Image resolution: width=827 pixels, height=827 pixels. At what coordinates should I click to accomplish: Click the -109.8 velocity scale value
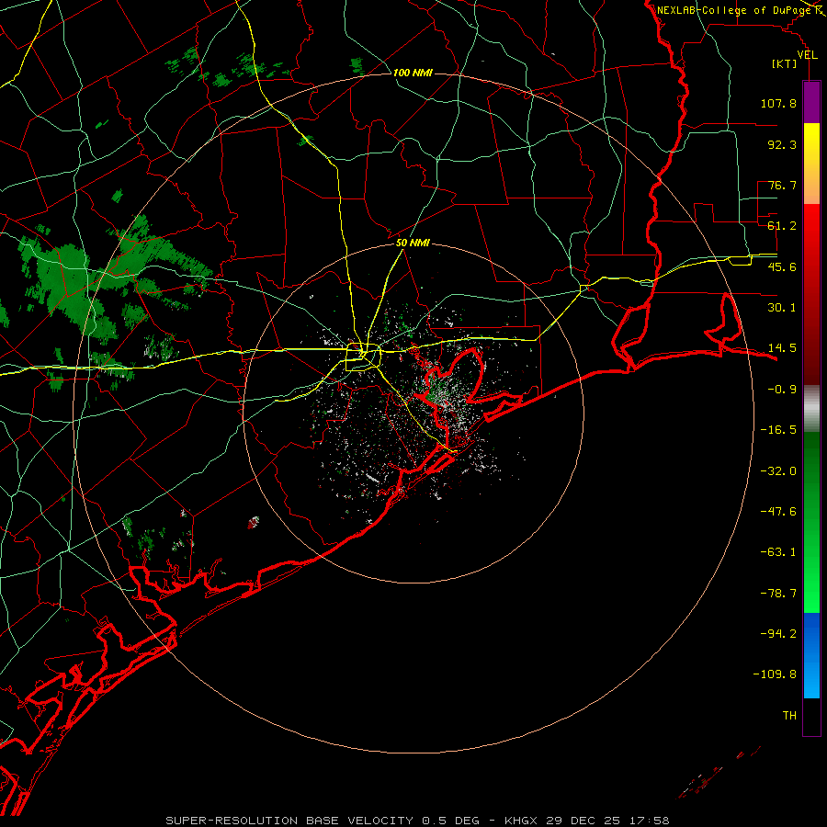click(x=775, y=674)
